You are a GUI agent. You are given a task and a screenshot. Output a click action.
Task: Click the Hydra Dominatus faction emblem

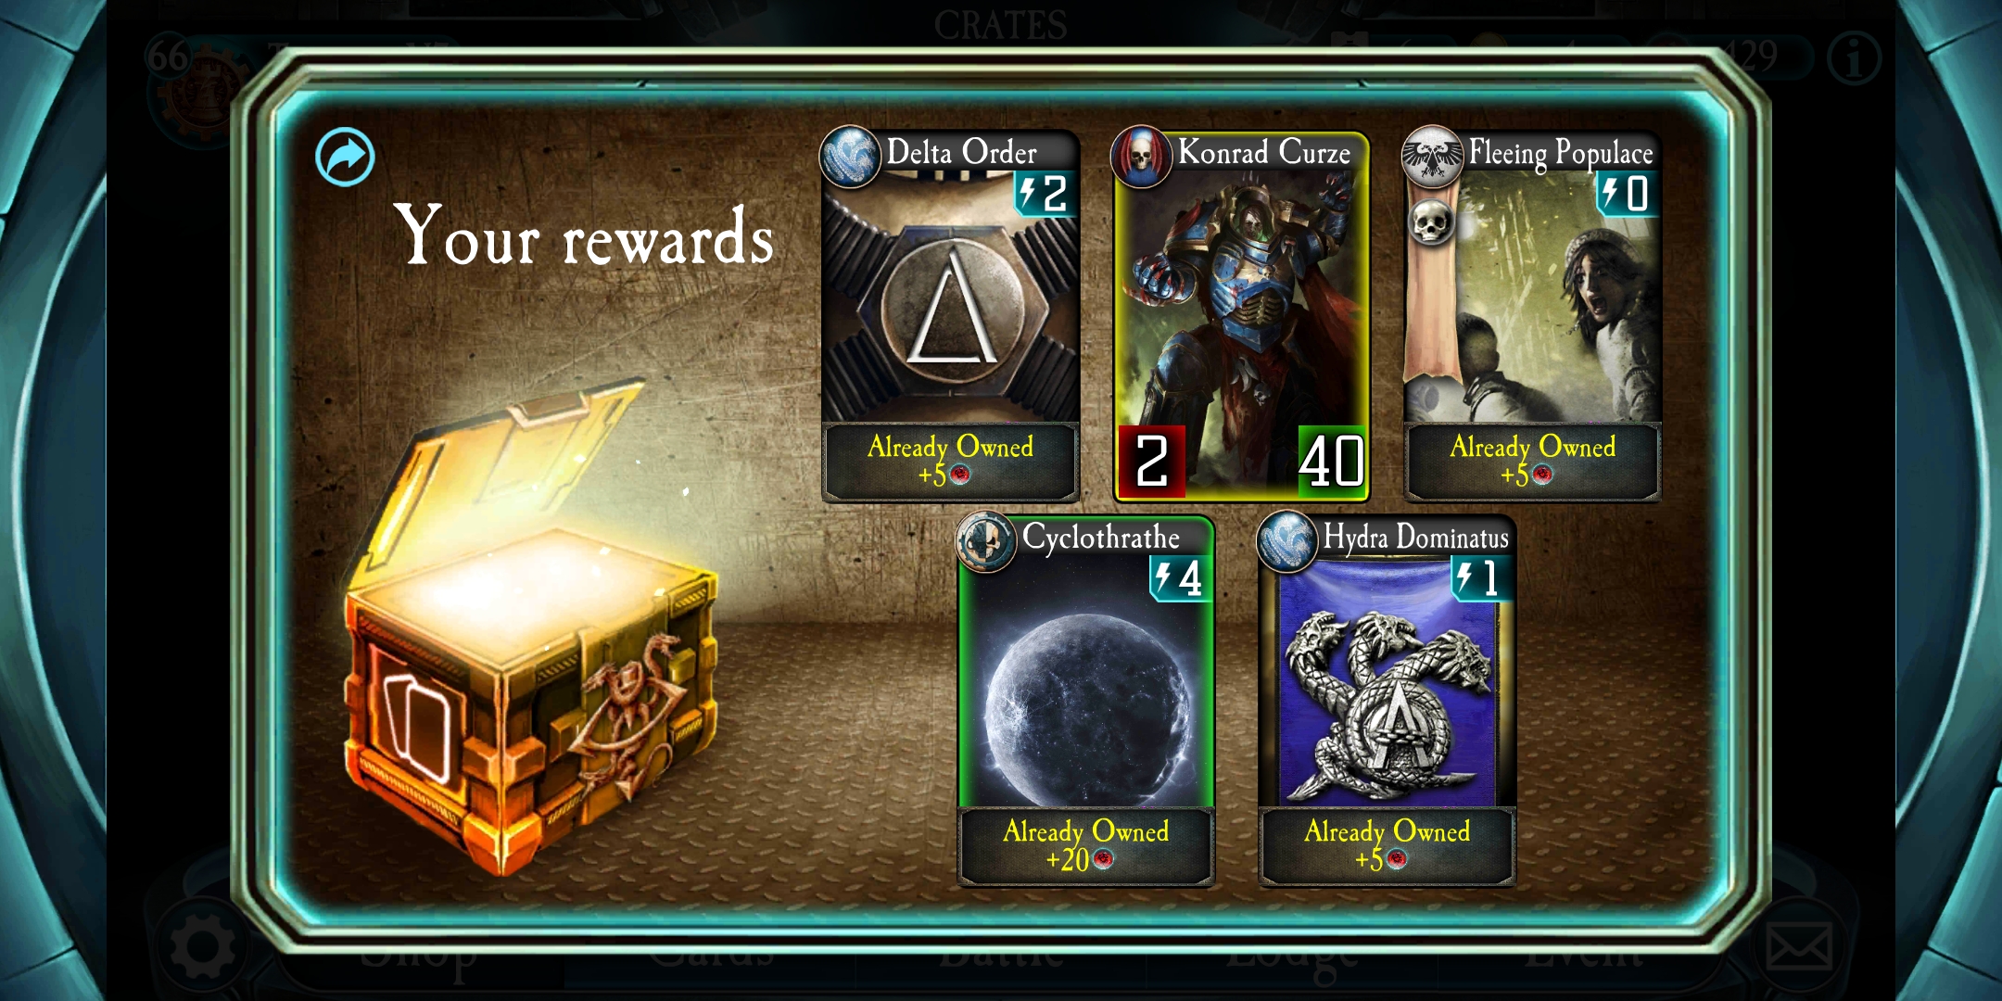(x=1286, y=541)
